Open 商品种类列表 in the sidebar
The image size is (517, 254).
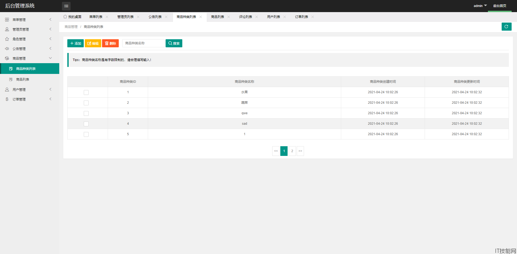pyautogui.click(x=30, y=69)
